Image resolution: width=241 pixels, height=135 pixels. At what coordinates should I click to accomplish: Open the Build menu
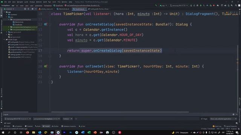tap(45, 2)
